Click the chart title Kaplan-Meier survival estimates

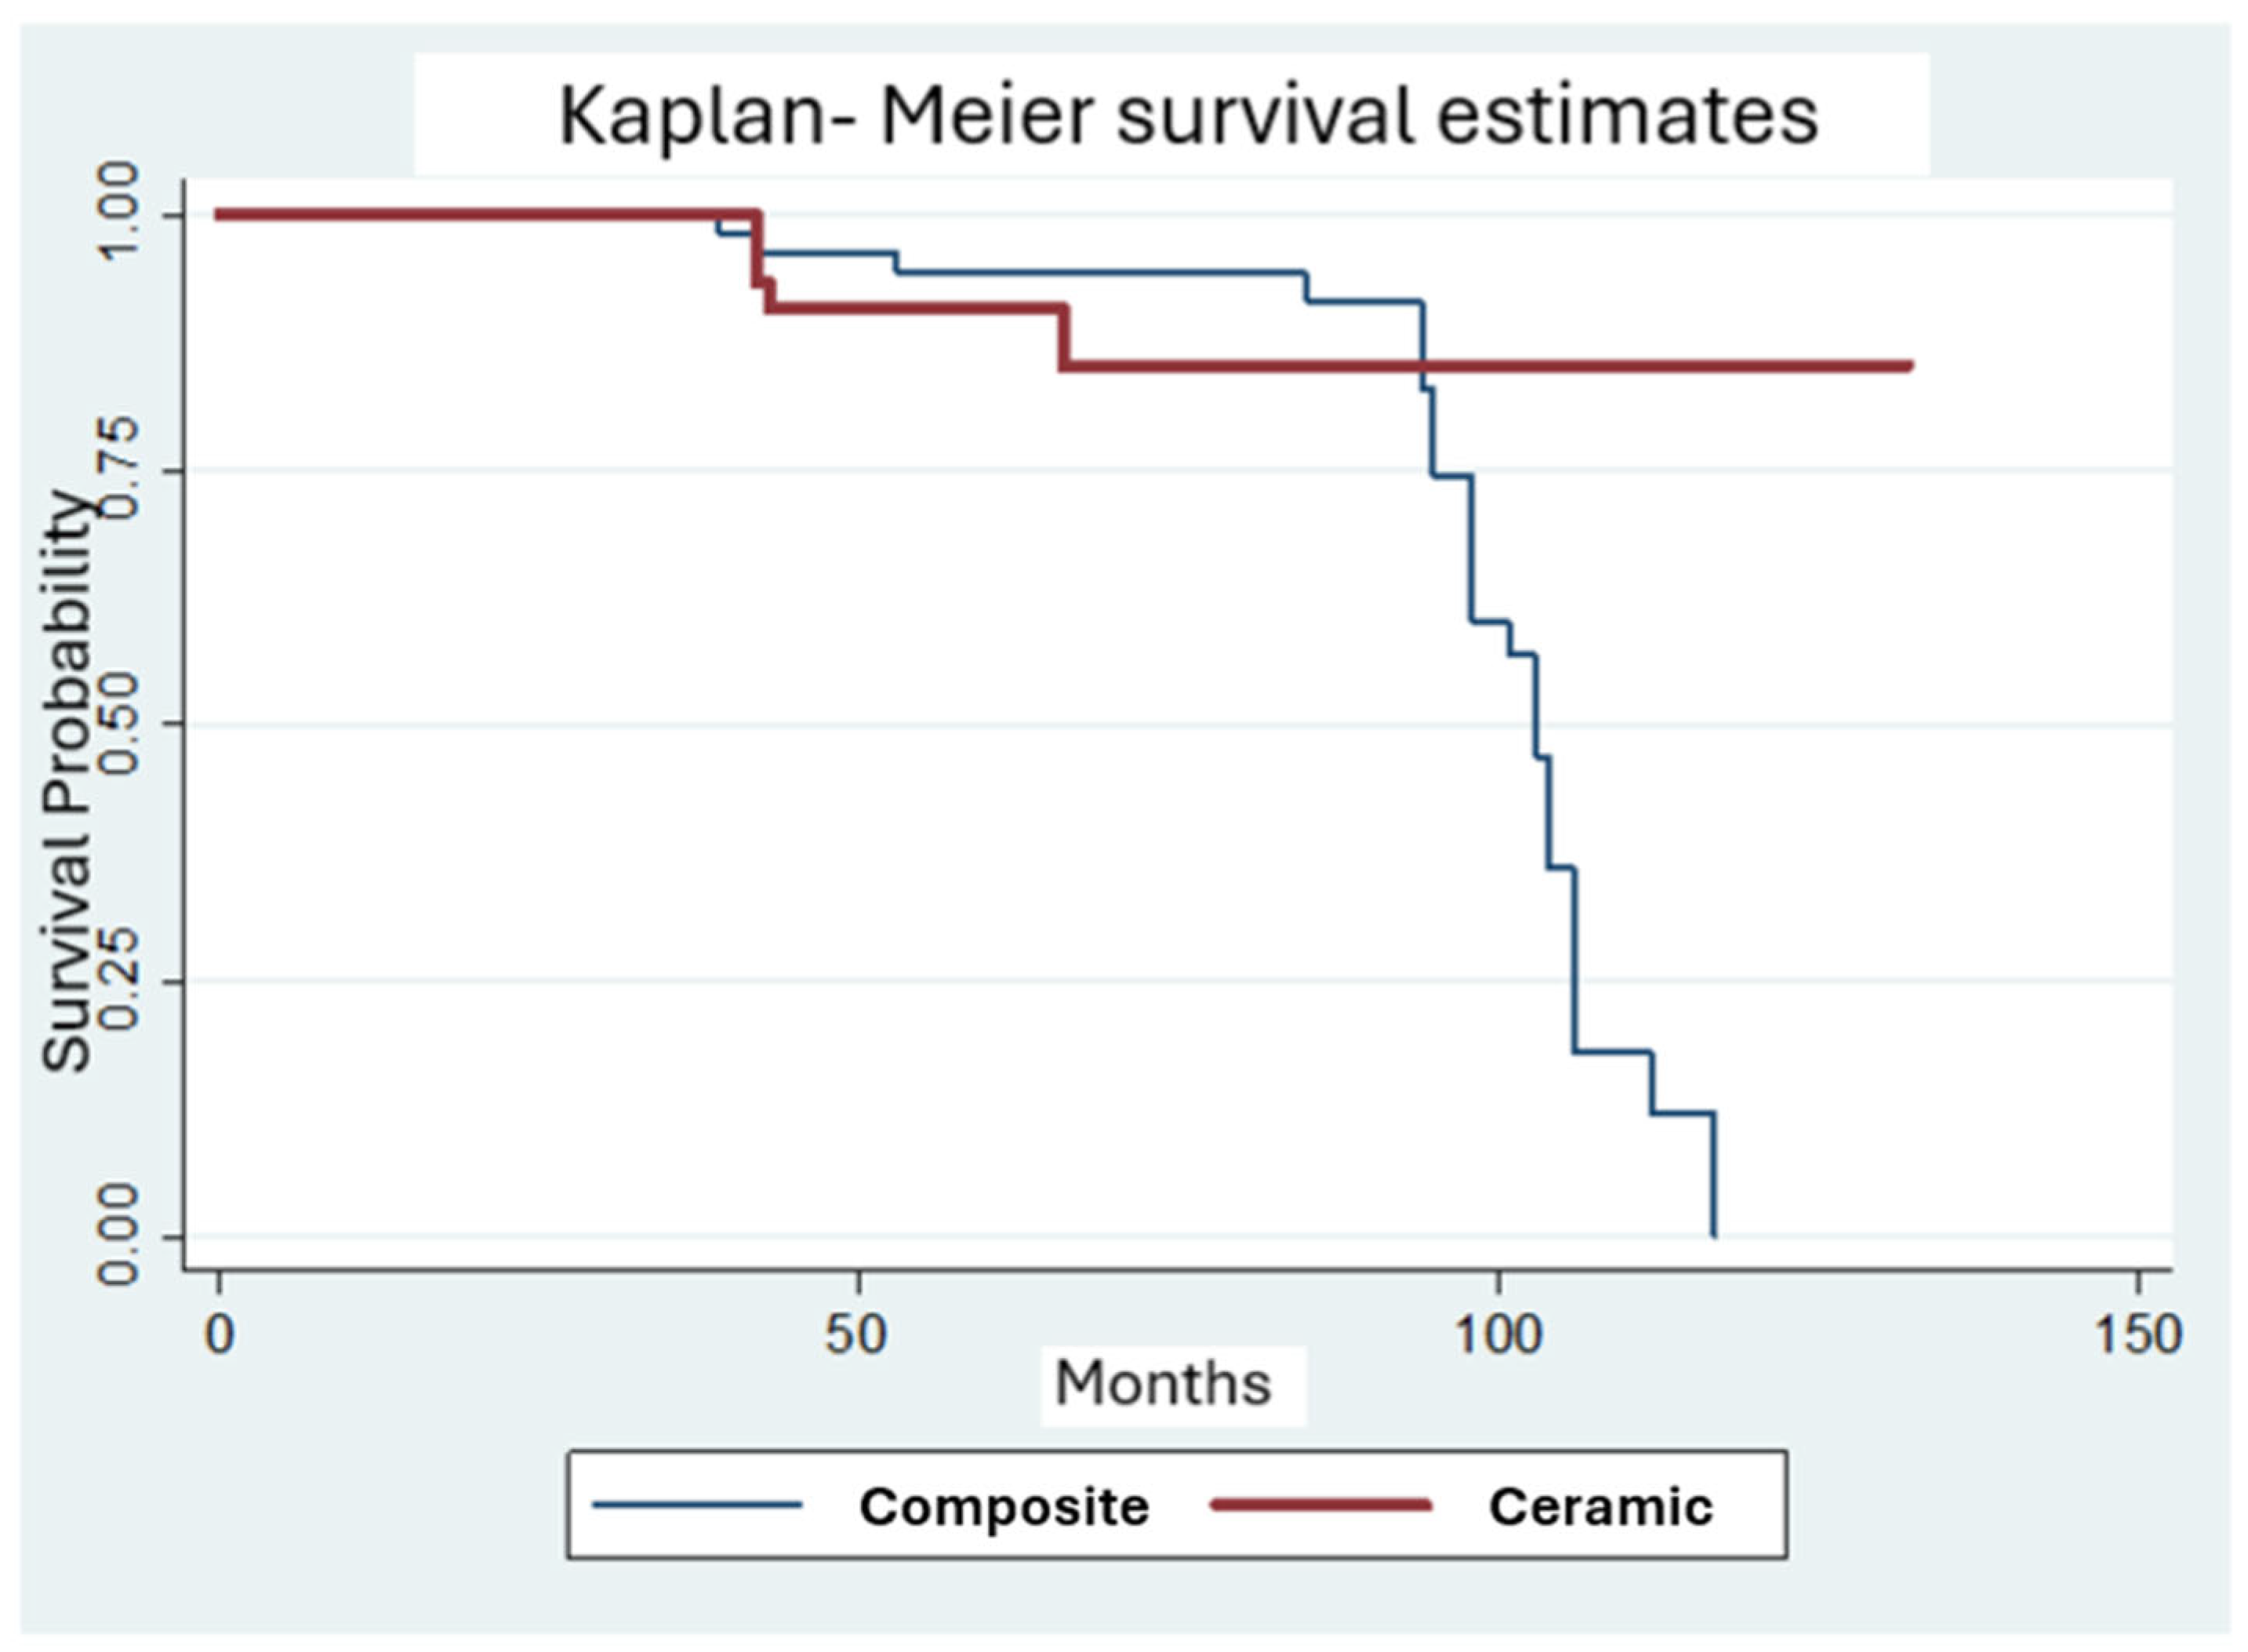pyautogui.click(x=1187, y=117)
